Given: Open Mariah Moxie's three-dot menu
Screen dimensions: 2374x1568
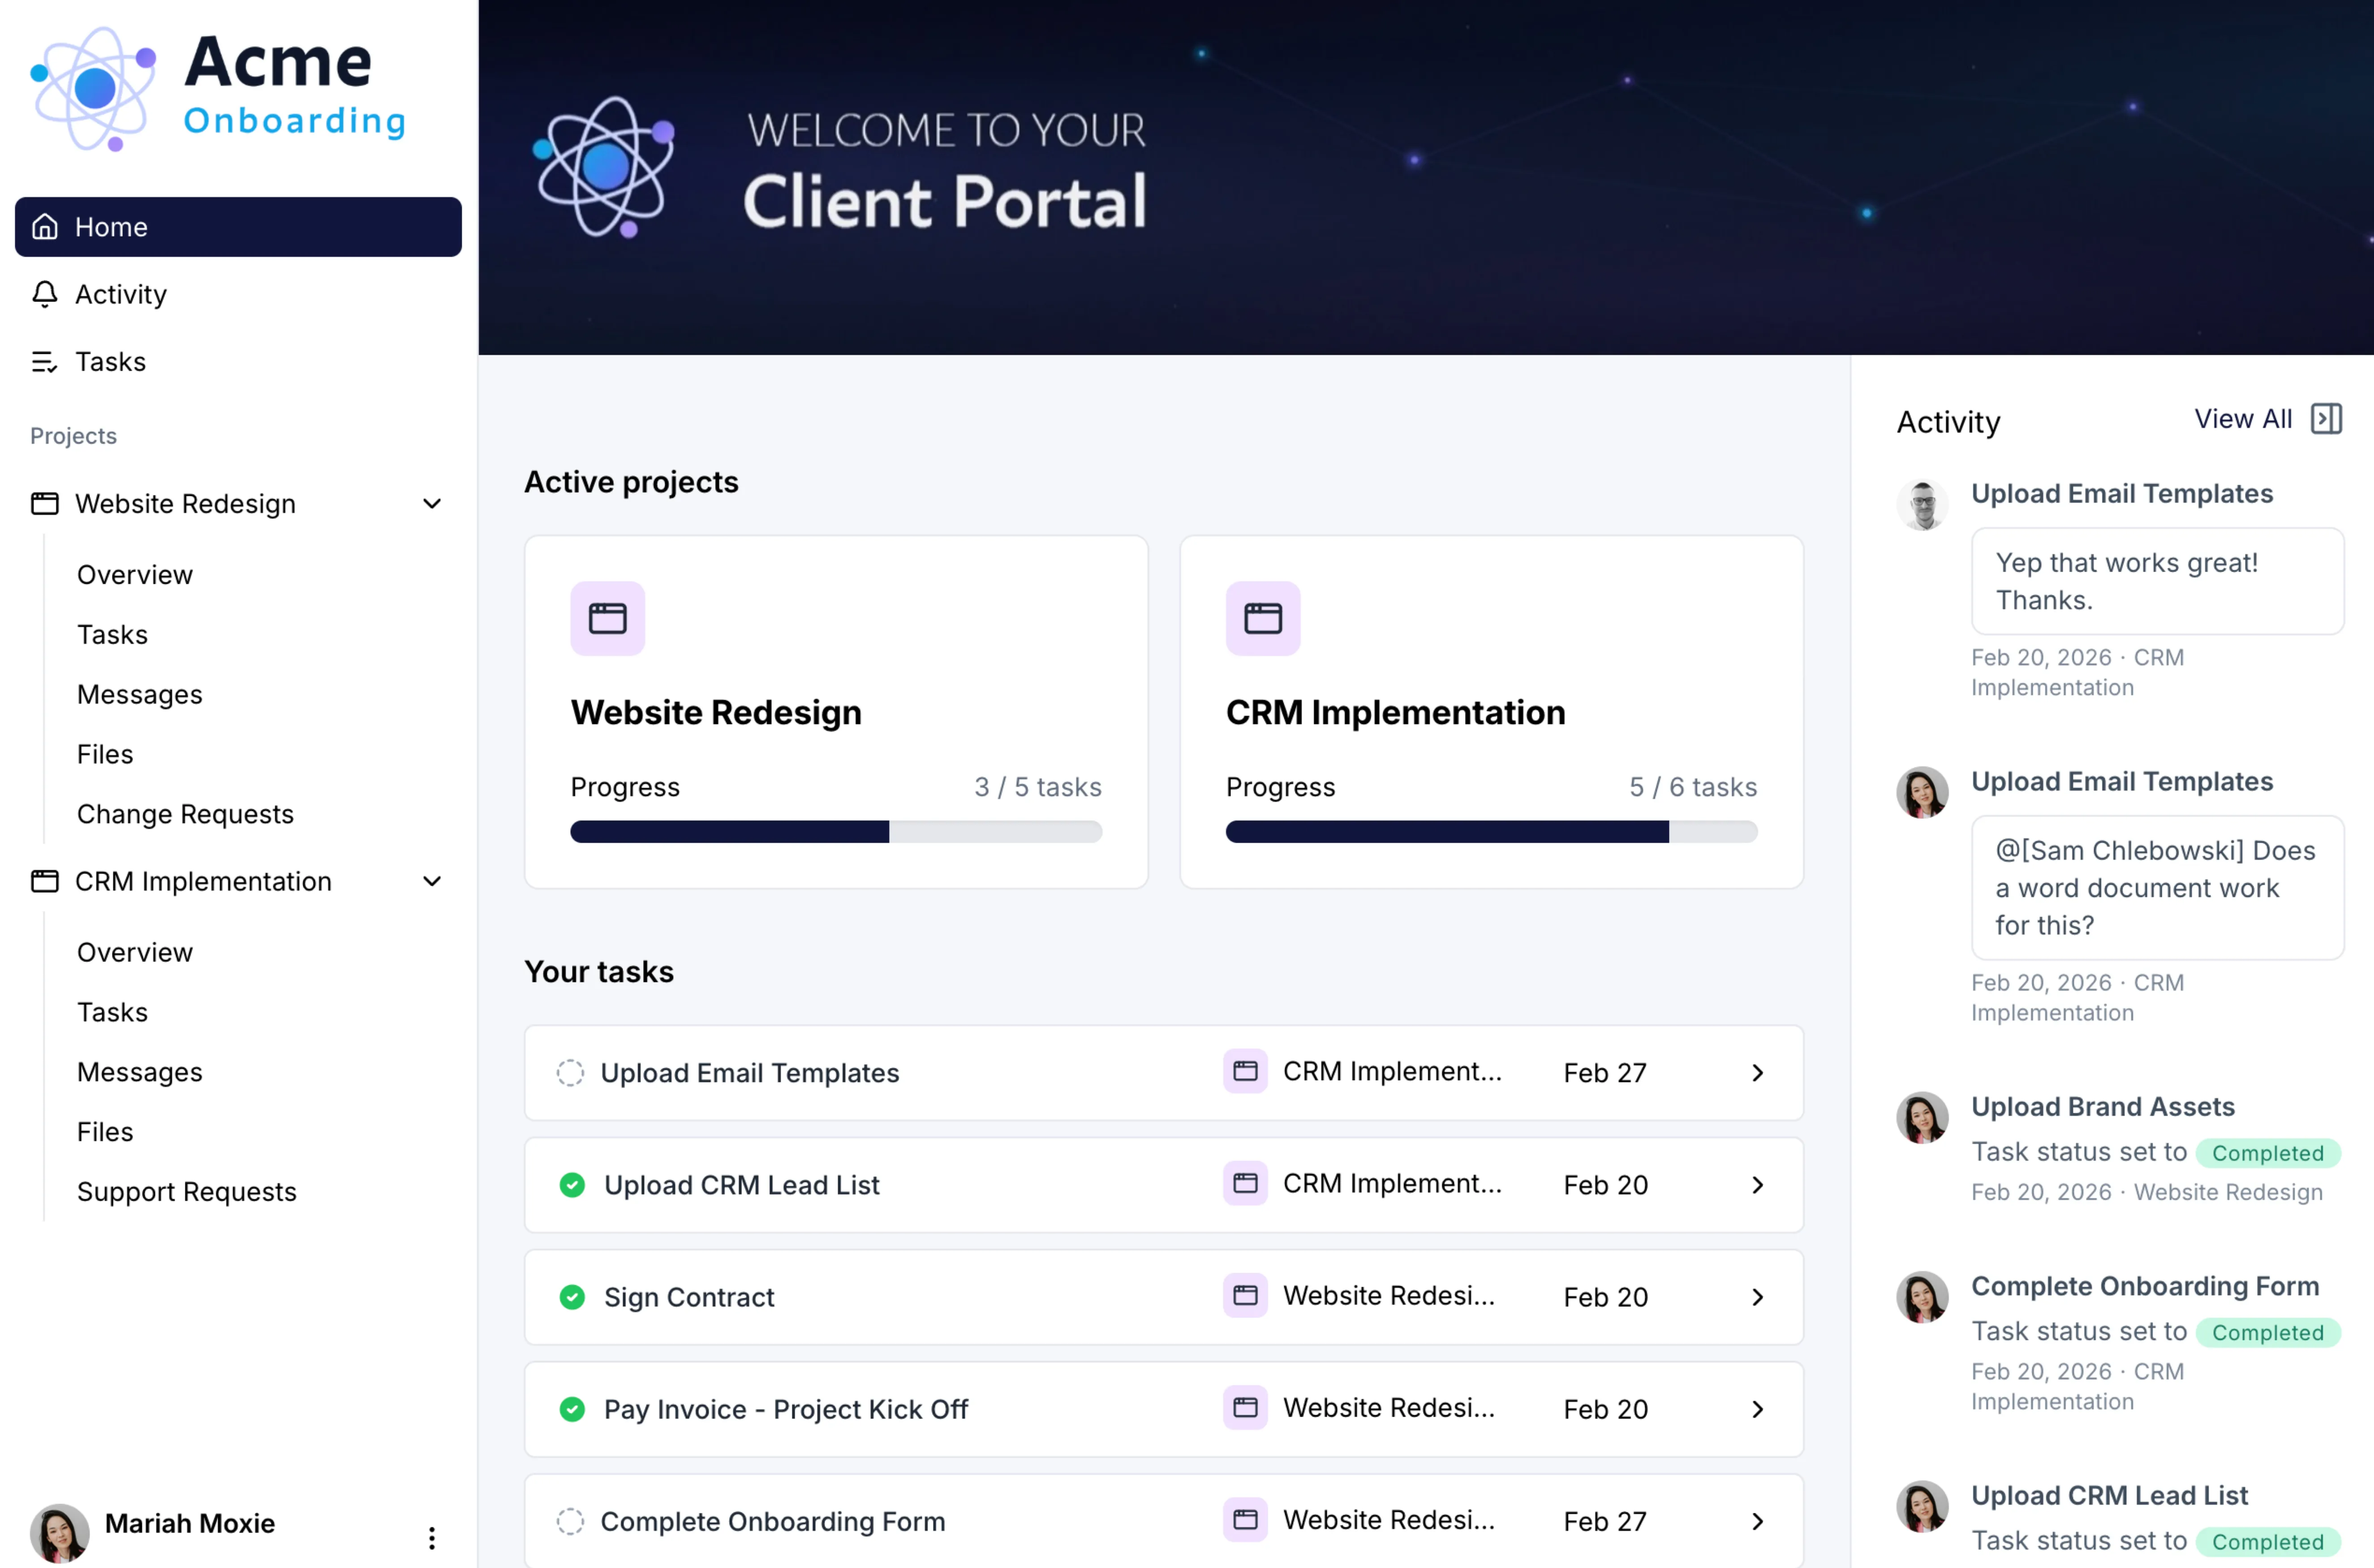Looking at the screenshot, I should click(432, 1537).
